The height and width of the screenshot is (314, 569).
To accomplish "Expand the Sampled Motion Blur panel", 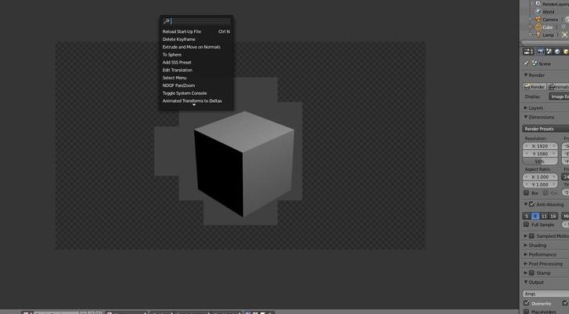I will tap(526, 236).
